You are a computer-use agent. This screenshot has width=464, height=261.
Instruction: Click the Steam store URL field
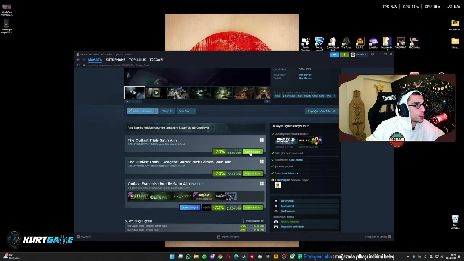118,65
